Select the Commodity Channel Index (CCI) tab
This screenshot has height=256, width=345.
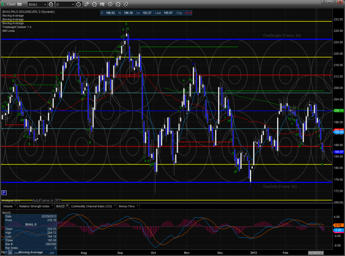tap(92, 206)
